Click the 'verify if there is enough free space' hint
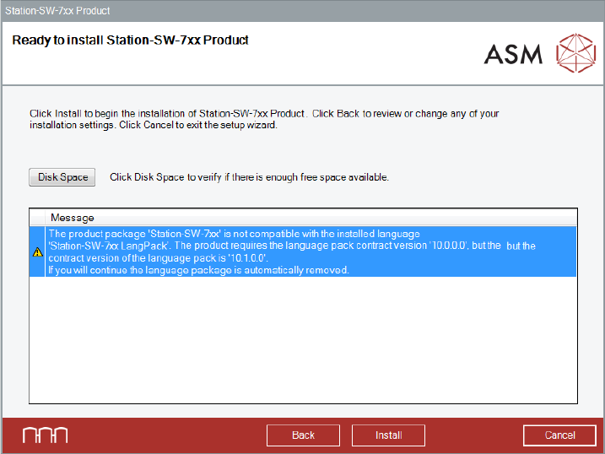The width and height of the screenshot is (605, 454). pos(249,177)
